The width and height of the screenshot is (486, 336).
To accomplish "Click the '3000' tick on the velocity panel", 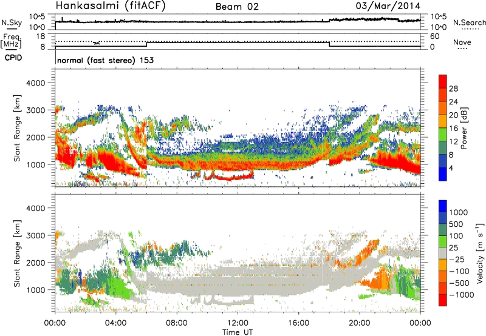I will tap(35, 235).
